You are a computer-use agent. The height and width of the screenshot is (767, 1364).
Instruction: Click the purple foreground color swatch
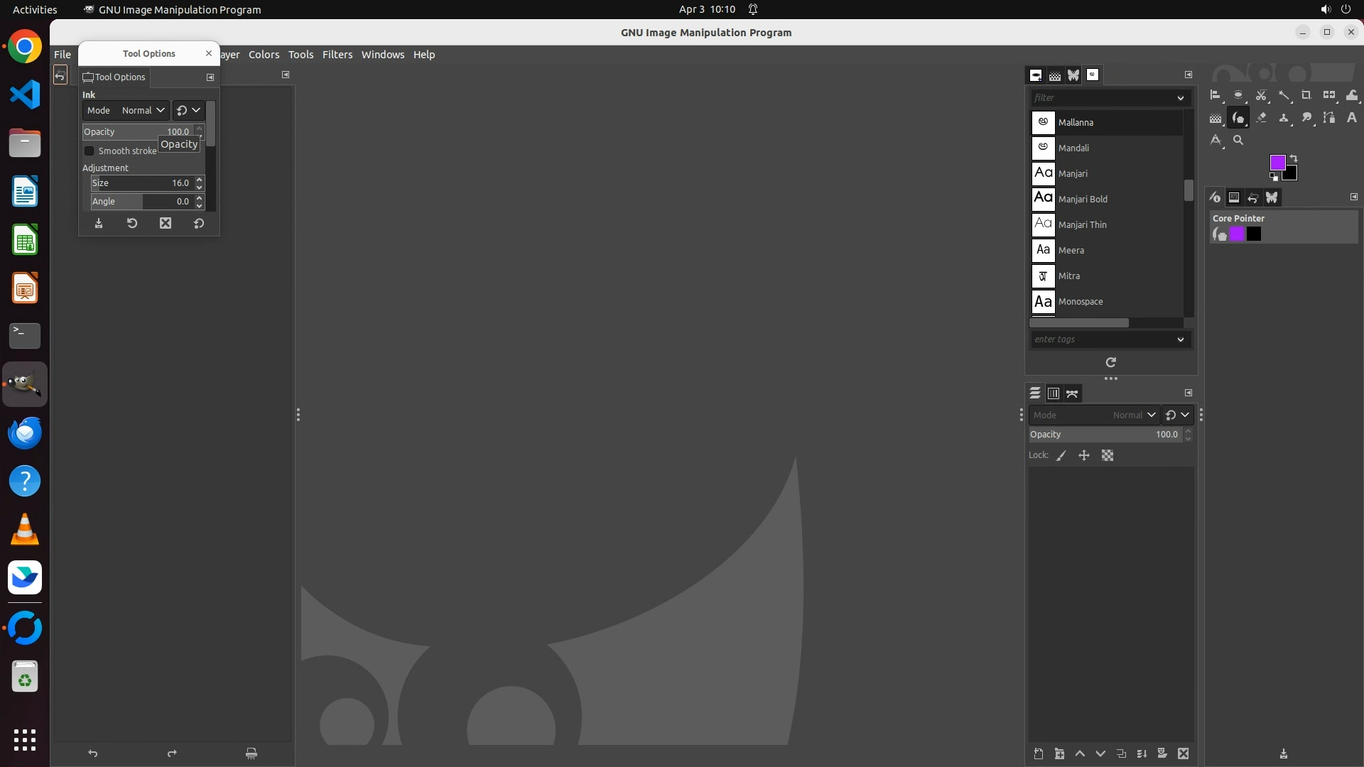[1277, 163]
